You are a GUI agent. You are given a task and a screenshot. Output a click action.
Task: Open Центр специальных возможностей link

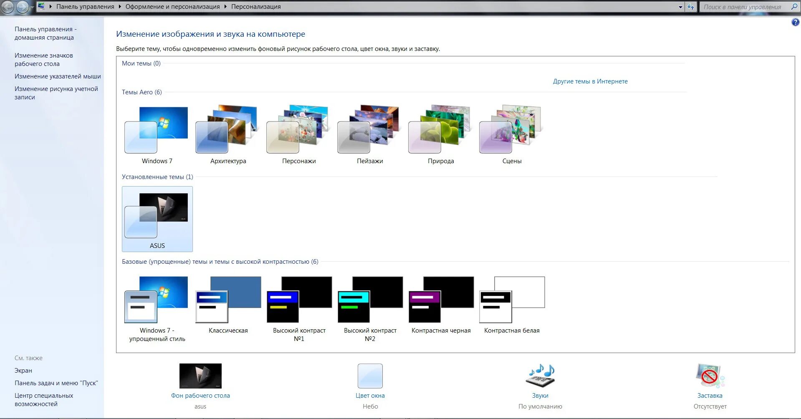(44, 400)
